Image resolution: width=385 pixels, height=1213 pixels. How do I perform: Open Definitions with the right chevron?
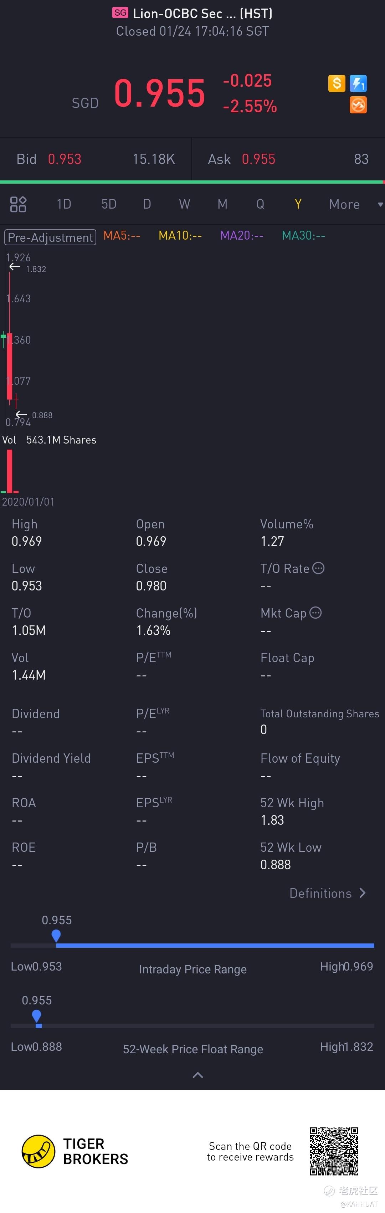coord(363,893)
